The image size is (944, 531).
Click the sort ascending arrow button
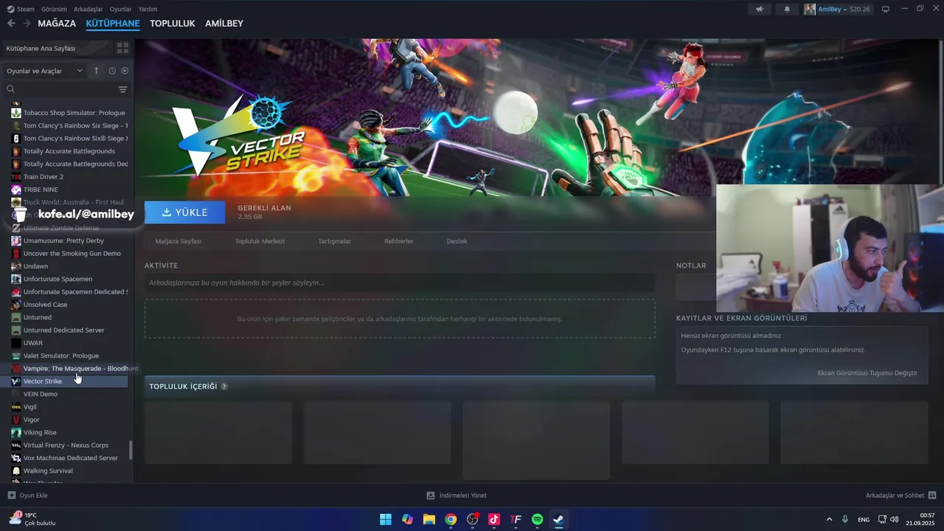(x=96, y=71)
